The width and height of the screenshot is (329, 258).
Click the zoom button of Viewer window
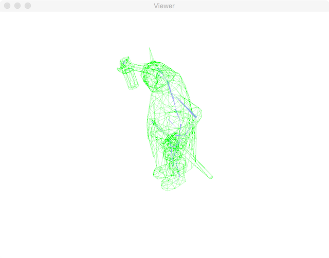pyautogui.click(x=28, y=6)
